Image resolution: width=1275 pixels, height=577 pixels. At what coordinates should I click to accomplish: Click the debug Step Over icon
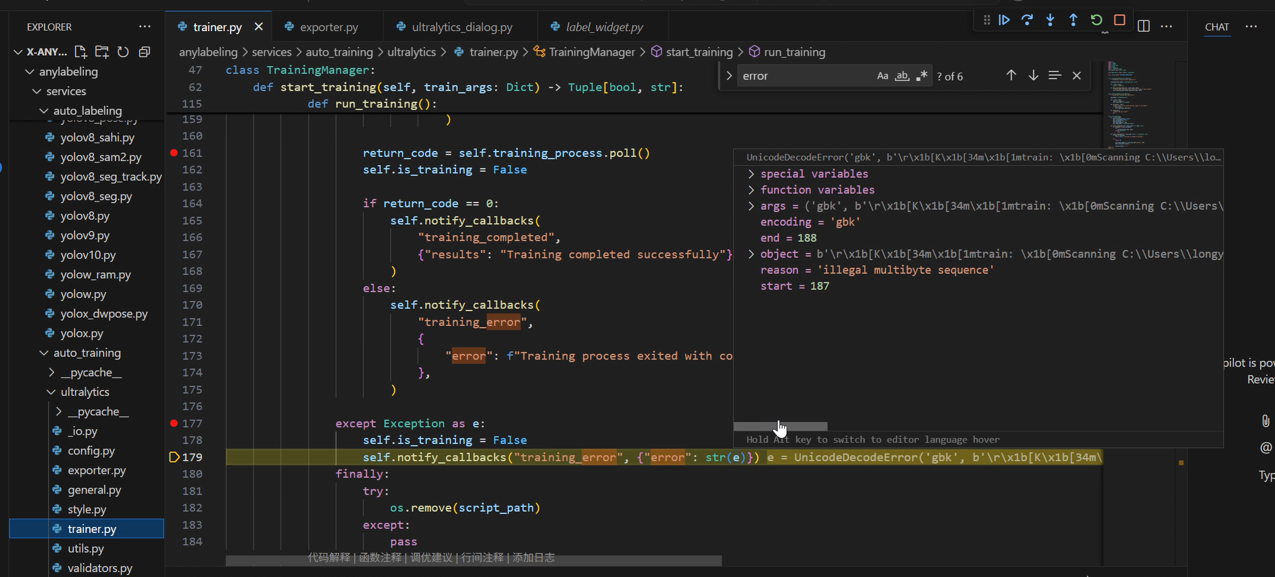click(1027, 20)
